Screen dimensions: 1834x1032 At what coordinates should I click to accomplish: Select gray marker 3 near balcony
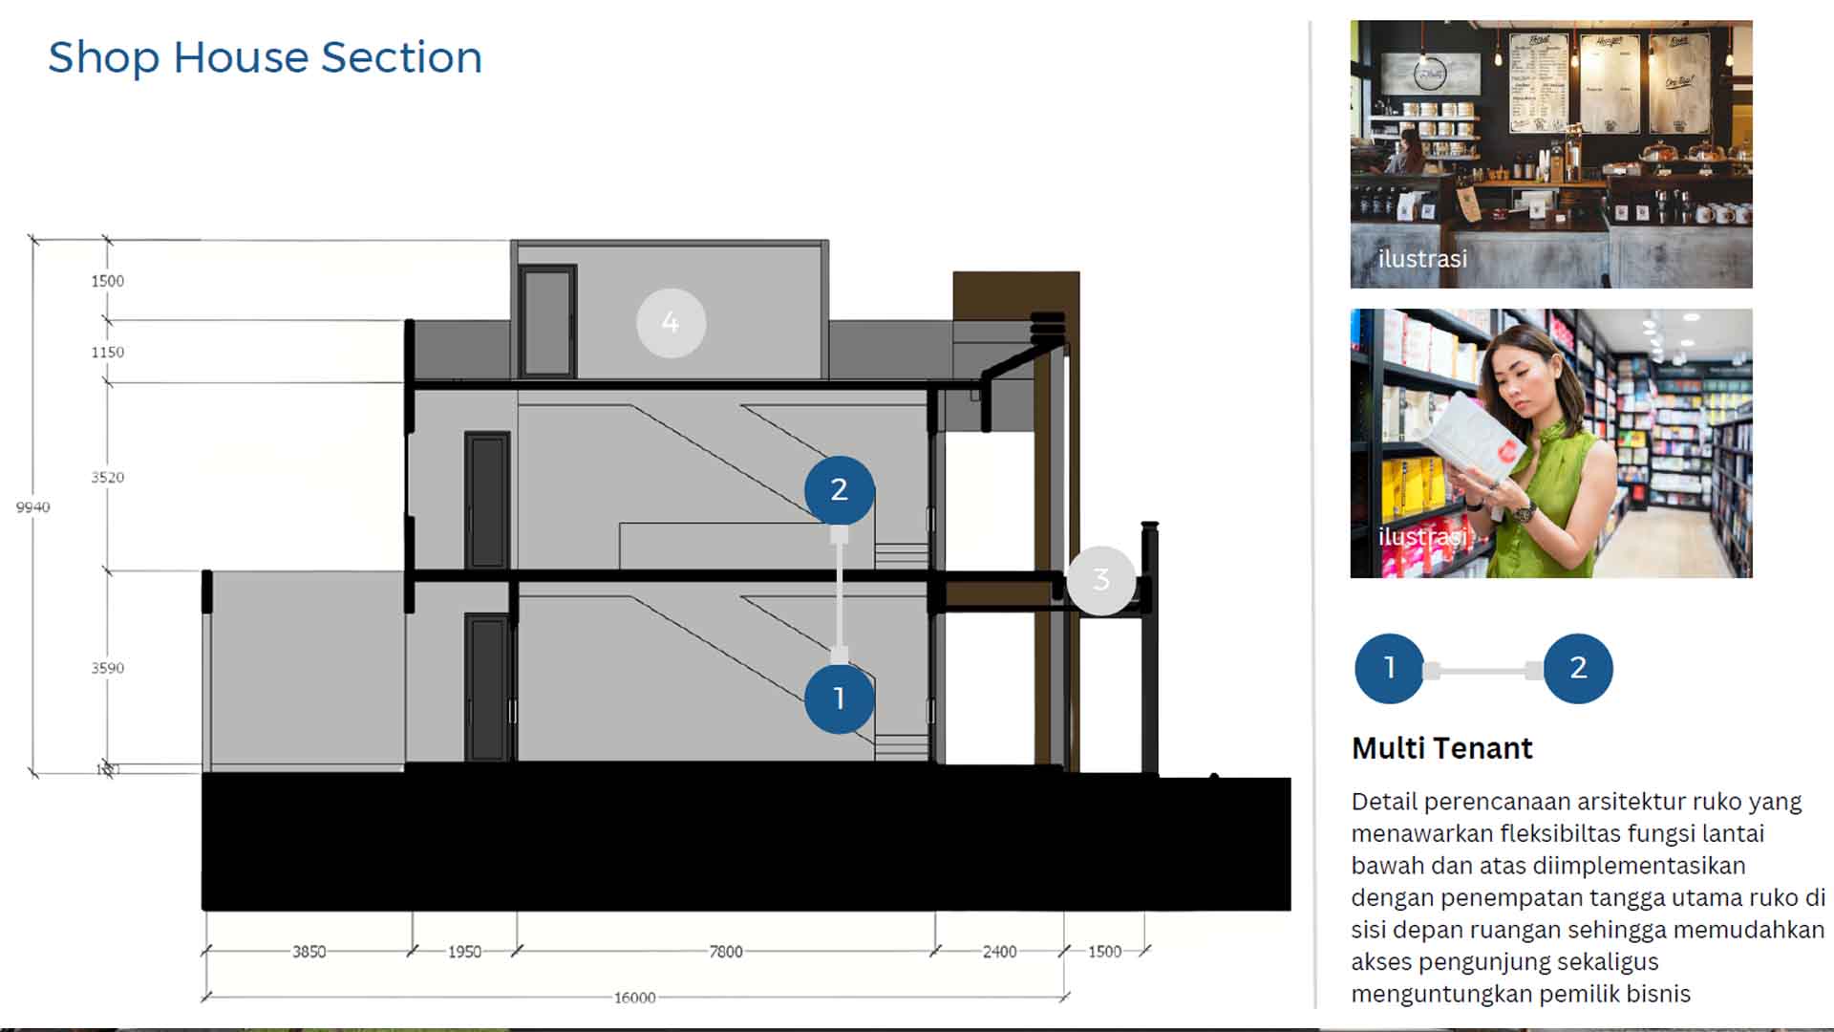[1100, 579]
